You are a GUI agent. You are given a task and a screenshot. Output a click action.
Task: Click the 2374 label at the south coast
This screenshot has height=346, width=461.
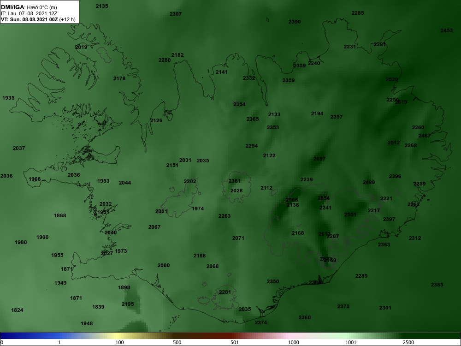[x=261, y=323]
